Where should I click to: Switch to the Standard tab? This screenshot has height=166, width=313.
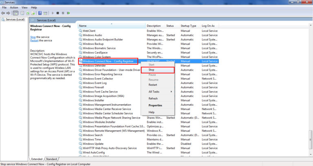(x=51, y=159)
